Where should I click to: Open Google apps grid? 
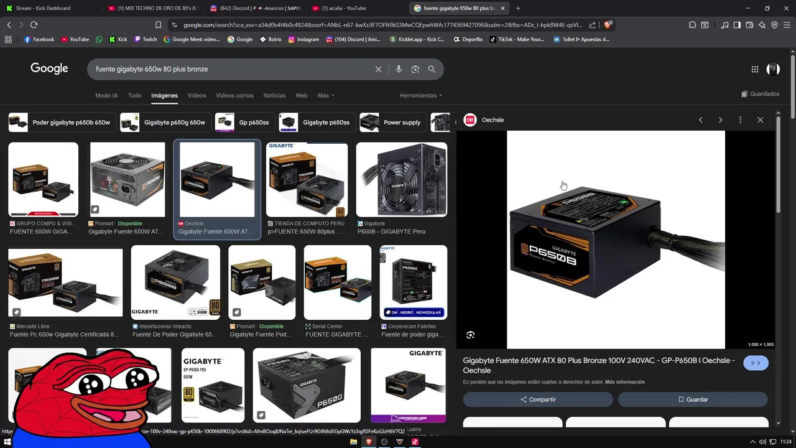coord(755,70)
